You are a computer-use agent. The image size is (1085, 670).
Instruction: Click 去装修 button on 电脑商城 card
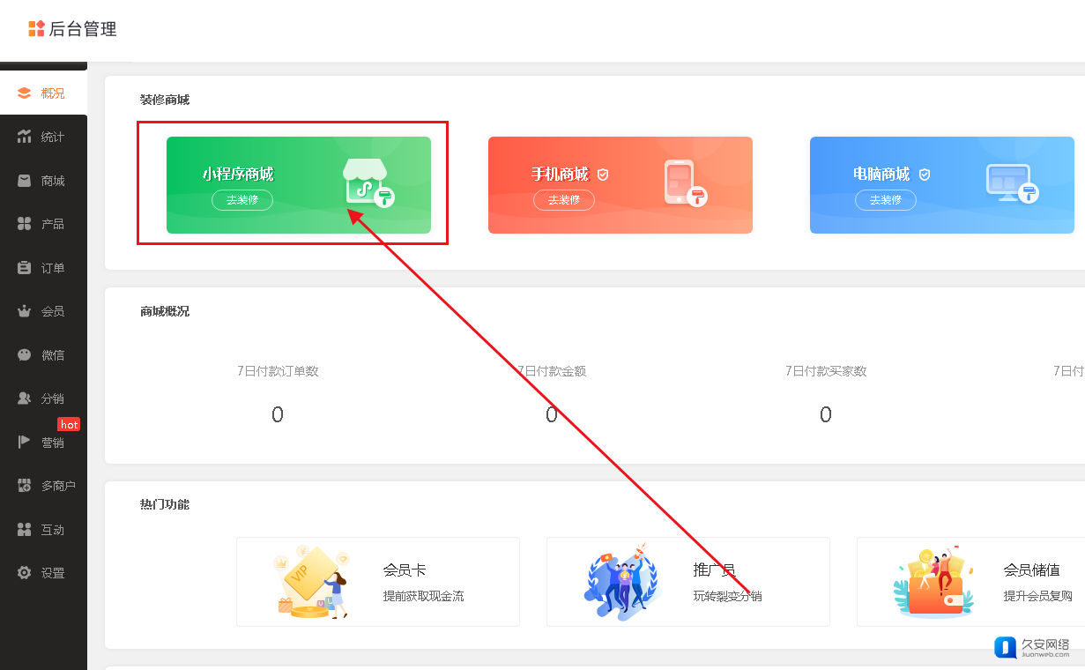pos(886,200)
